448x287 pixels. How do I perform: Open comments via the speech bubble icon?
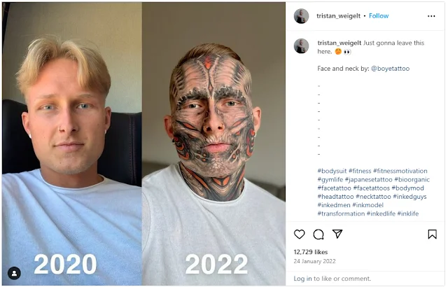[318, 234]
